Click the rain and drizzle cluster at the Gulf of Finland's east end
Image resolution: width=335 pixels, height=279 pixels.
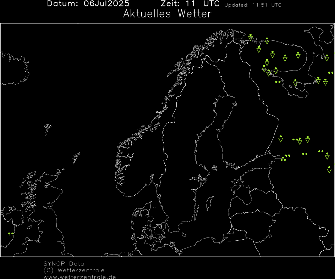pos(285,158)
